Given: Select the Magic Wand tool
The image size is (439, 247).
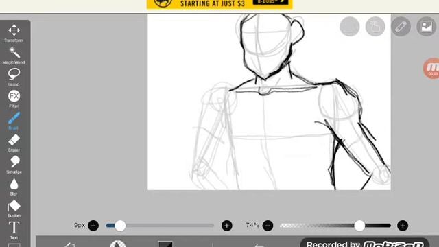Looking at the screenshot, I should [14, 55].
